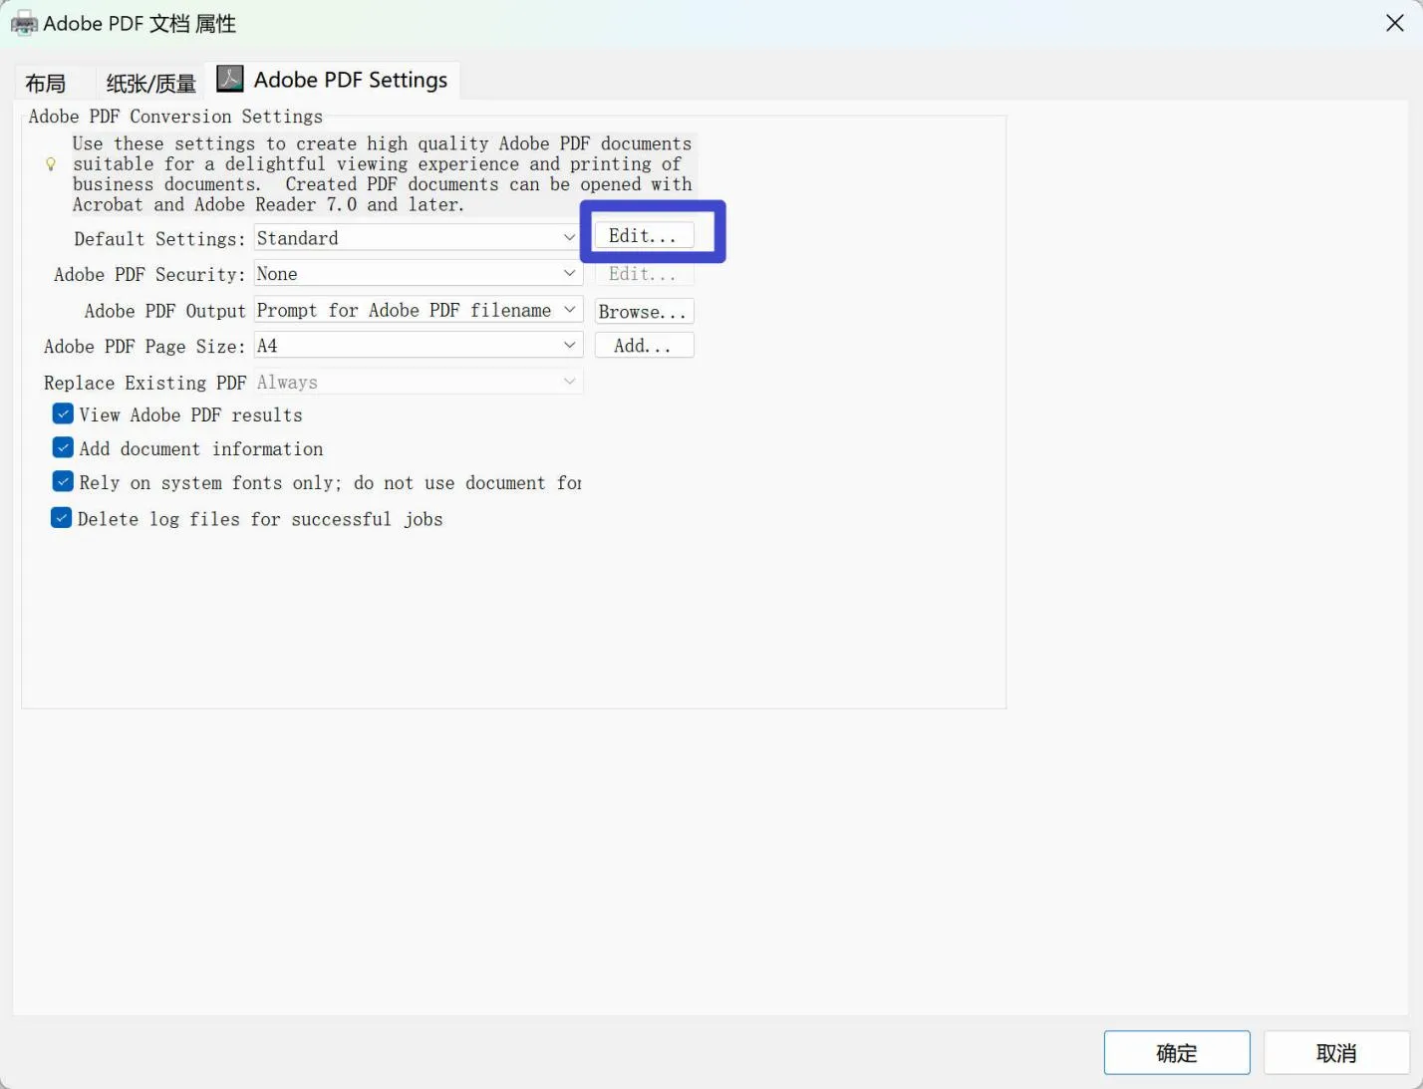Viewport: 1423px width, 1089px height.
Task: Click the lightbulb tip icon
Action: pos(50,164)
